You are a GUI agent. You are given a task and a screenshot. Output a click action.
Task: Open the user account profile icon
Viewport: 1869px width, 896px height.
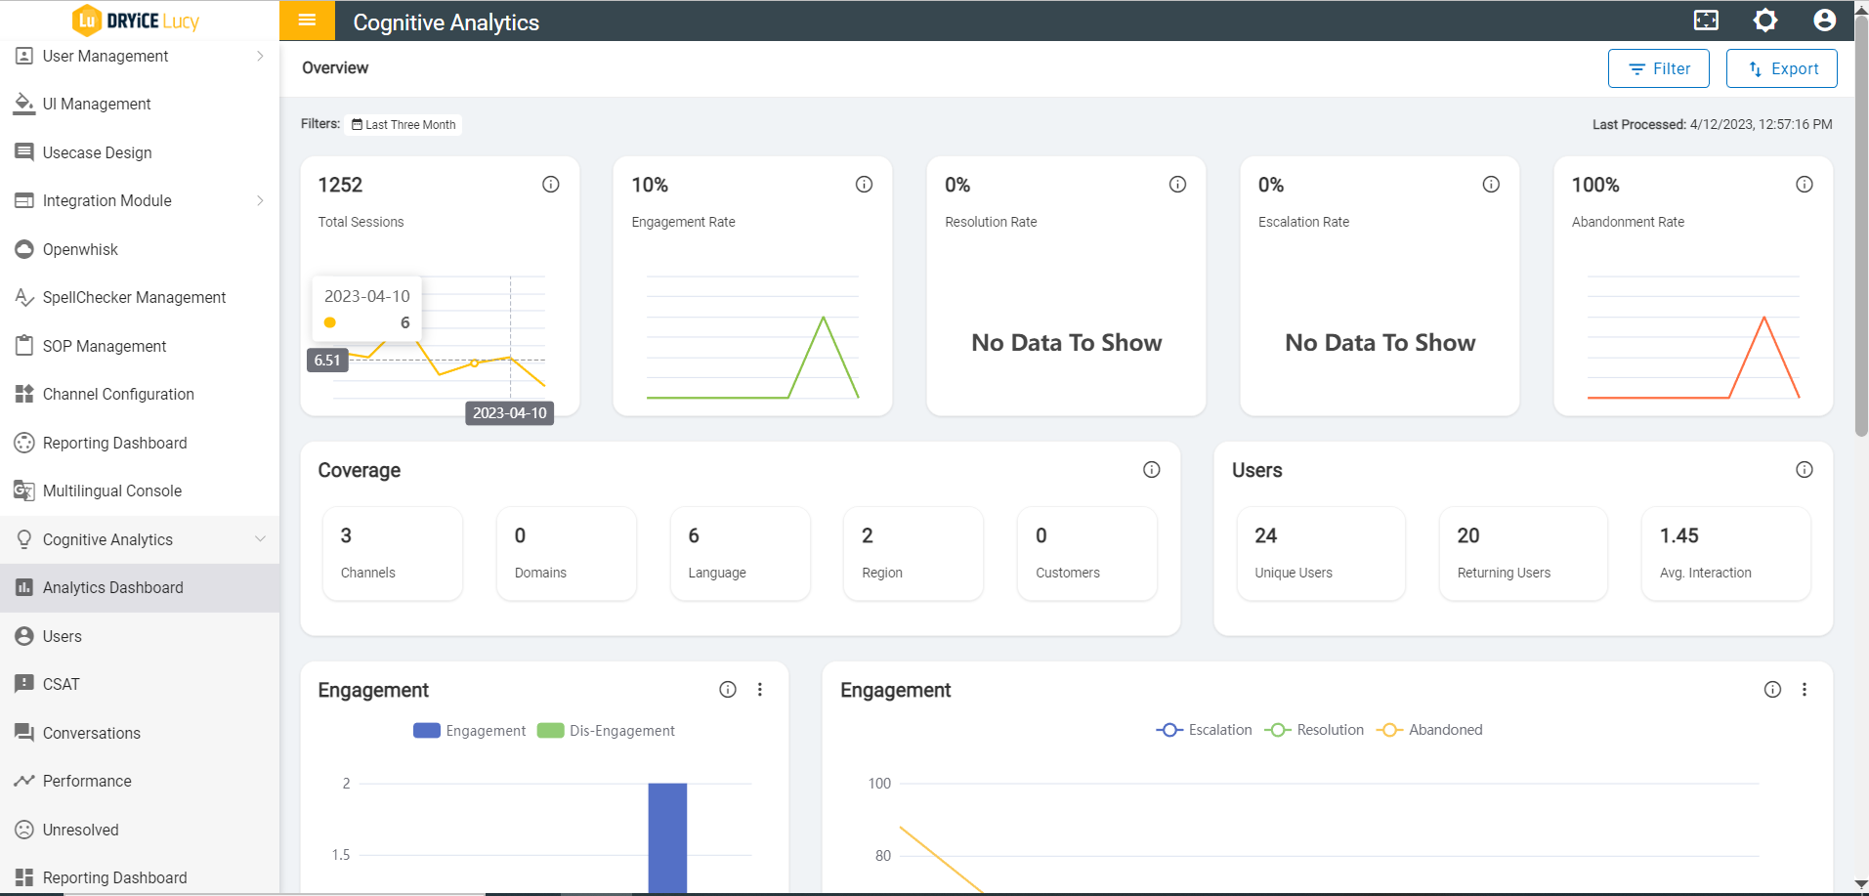click(x=1824, y=21)
